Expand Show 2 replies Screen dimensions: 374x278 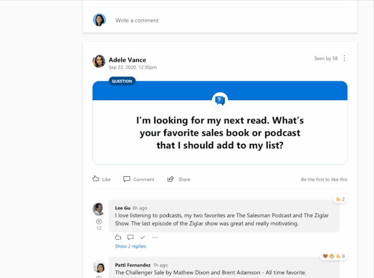(130, 246)
